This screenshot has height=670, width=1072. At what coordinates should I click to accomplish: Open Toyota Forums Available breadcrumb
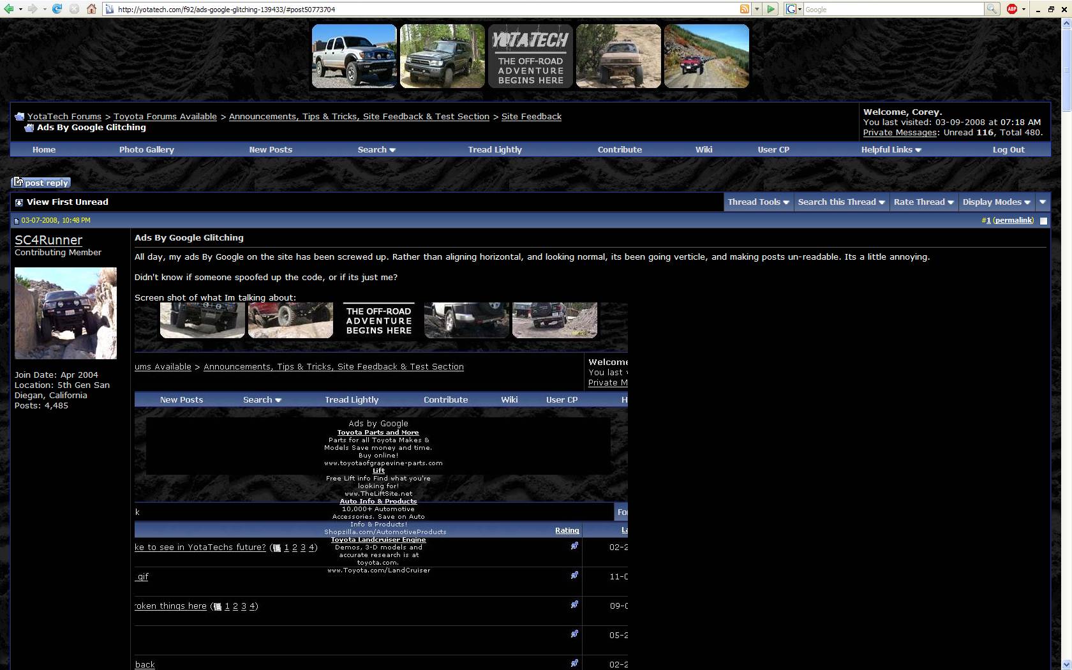[x=165, y=116]
